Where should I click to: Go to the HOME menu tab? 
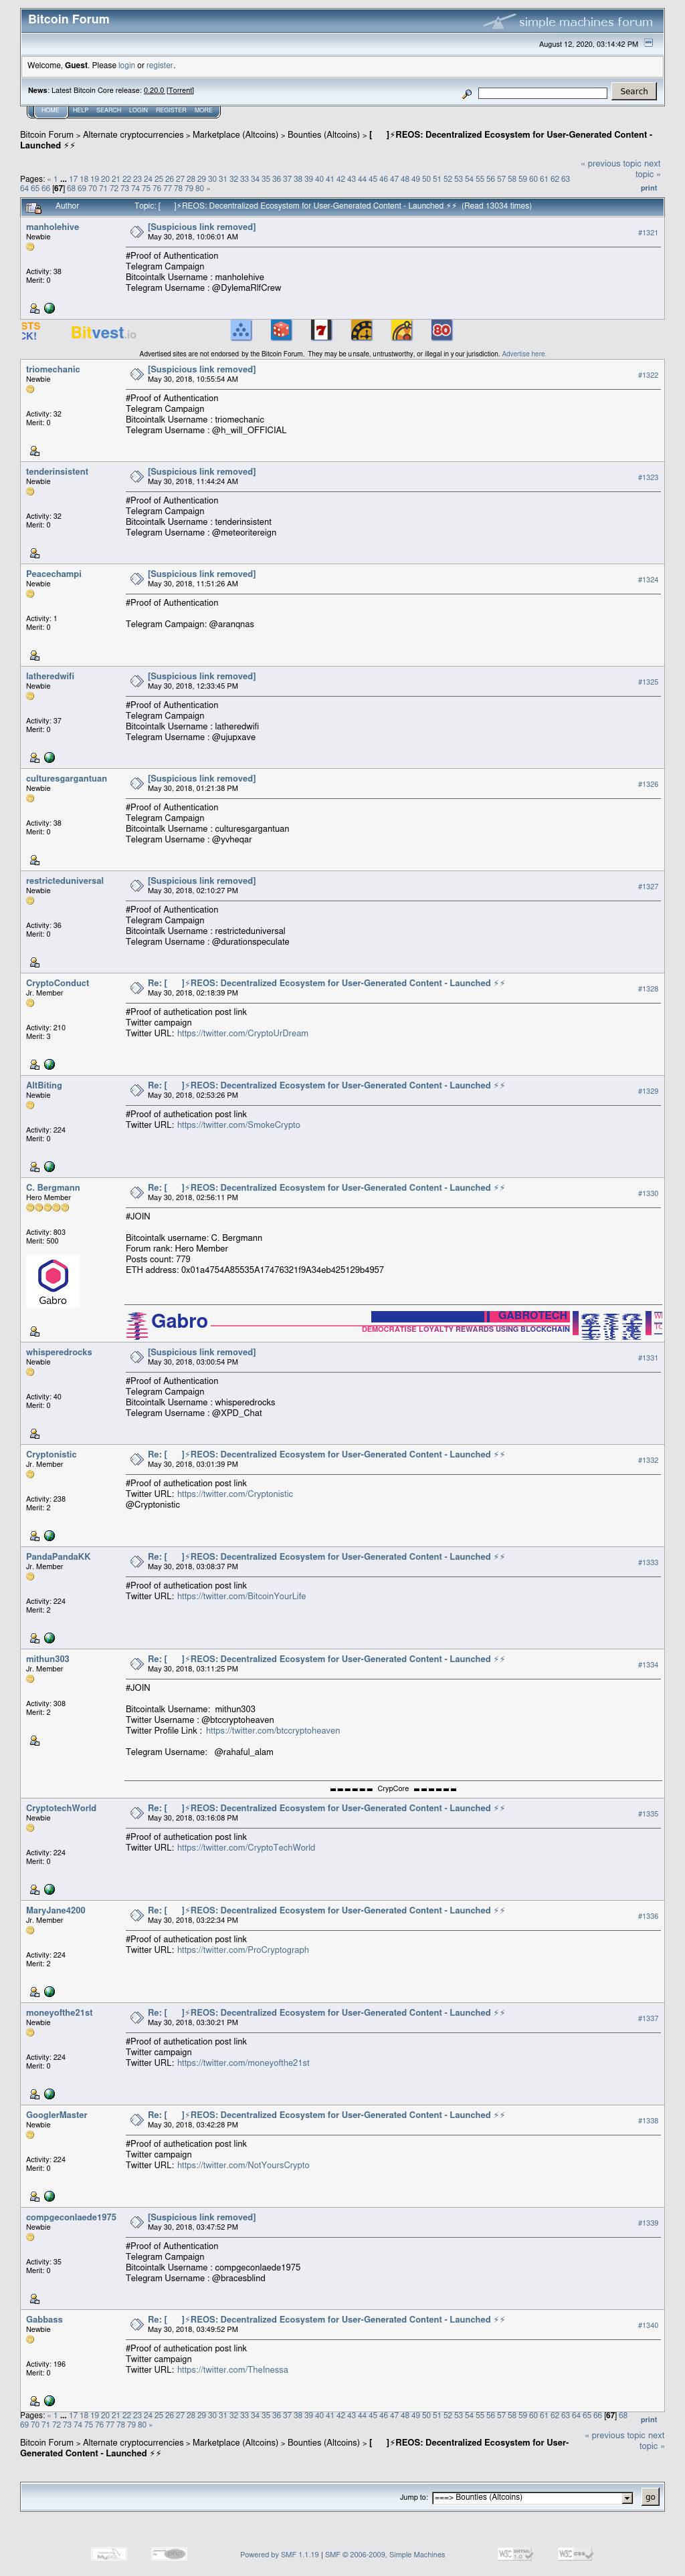click(x=50, y=110)
